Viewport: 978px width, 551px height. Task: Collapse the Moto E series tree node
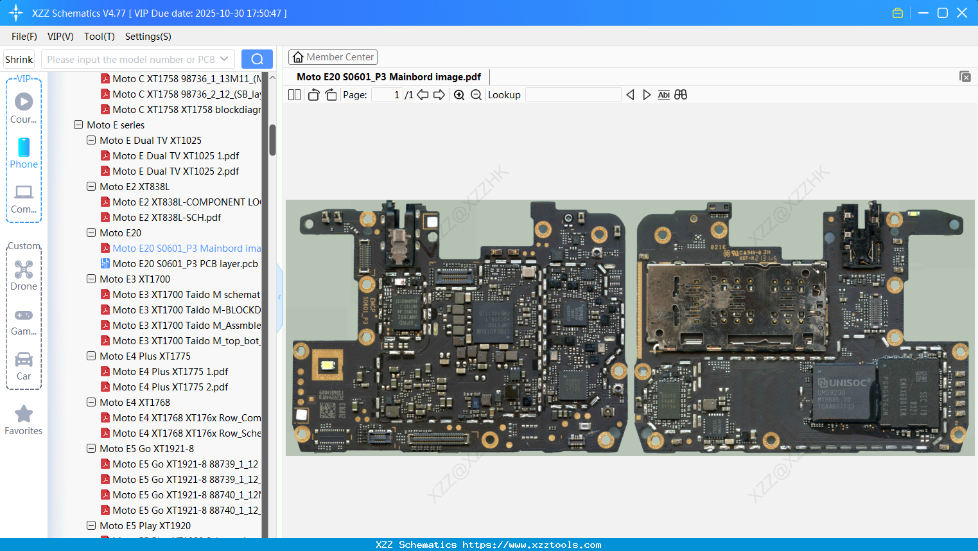(78, 125)
